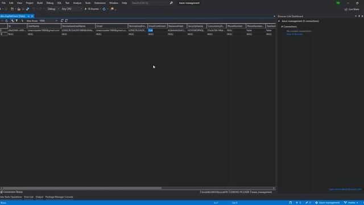This screenshot has height=205, width=364.
Task: Click the browser refresh icon in toolbar
Action: 104,9
